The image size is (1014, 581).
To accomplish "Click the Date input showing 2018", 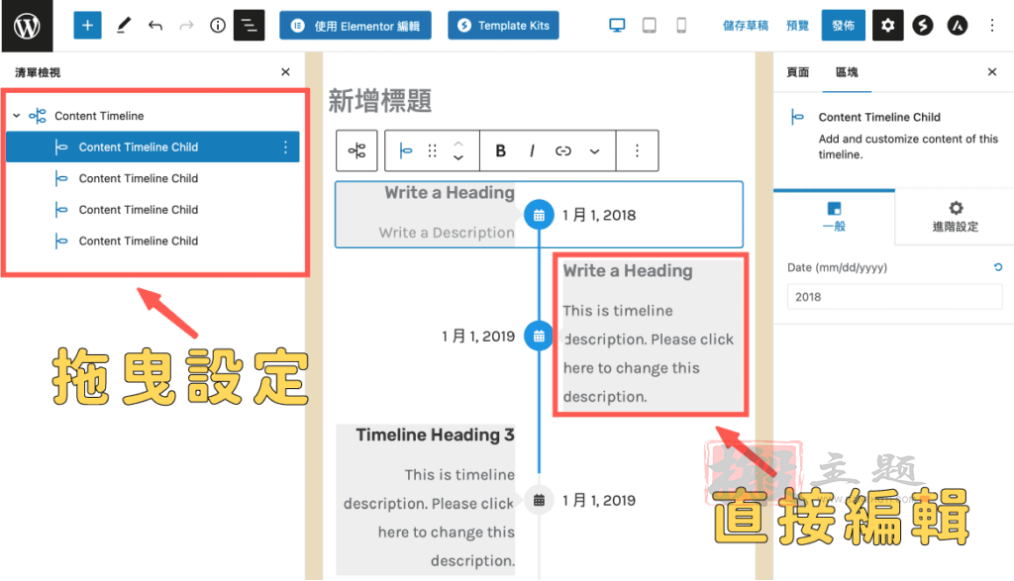I will pos(895,297).
